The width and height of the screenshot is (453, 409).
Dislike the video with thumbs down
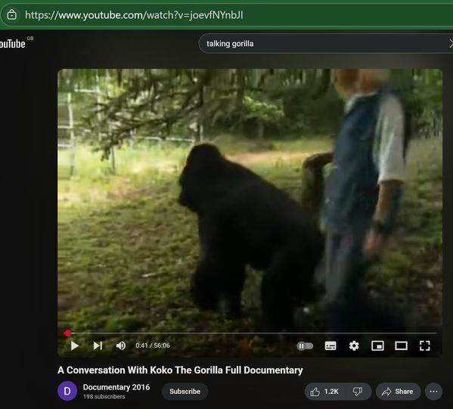tap(358, 392)
